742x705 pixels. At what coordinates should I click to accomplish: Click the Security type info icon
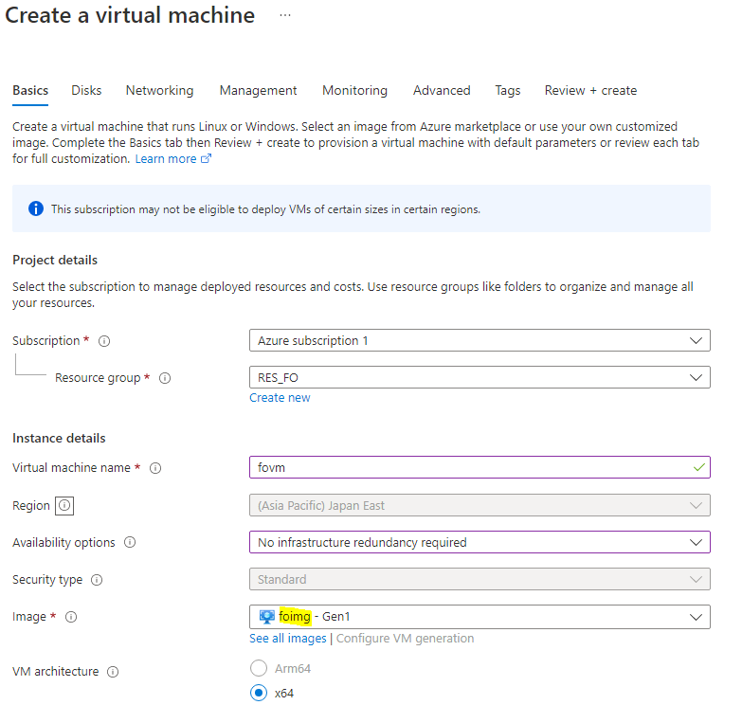pos(97,580)
